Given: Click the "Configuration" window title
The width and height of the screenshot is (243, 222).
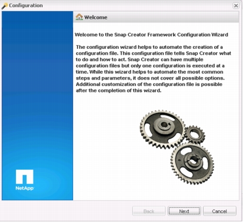Looking at the screenshot, I should click(26, 5).
